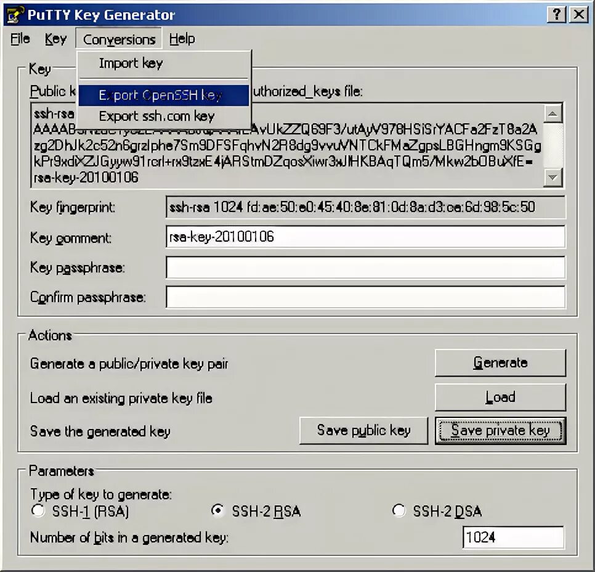Choose Export OpenSSH key menu entry
This screenshot has height=572, width=595.
[164, 95]
